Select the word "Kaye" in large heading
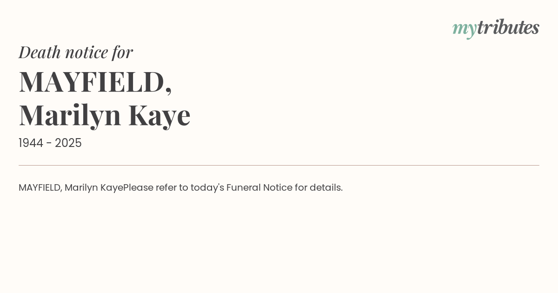This screenshot has height=293, width=558. [159, 115]
